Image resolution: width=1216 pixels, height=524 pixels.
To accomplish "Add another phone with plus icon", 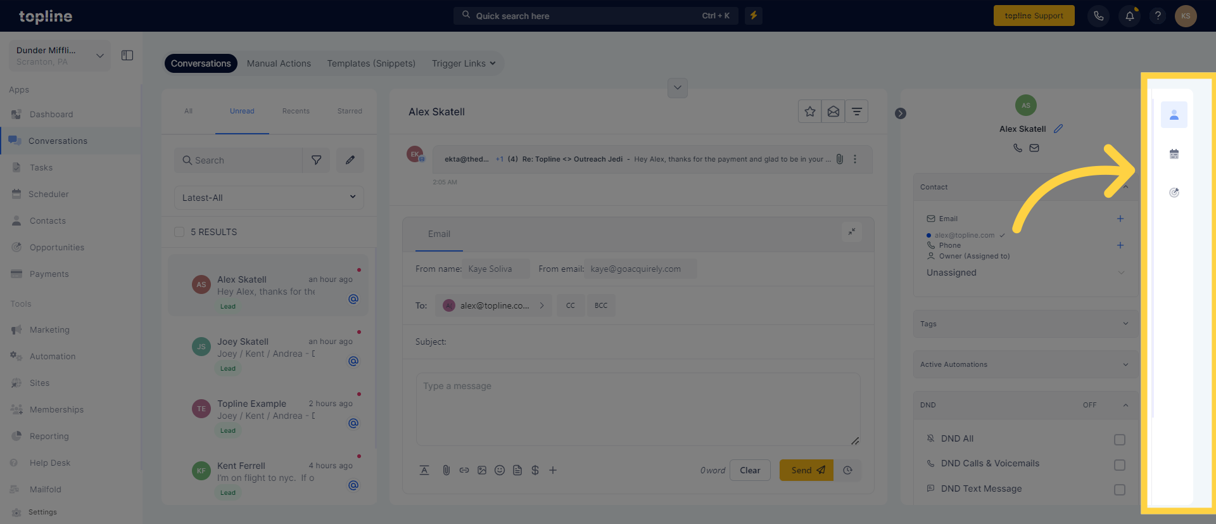I will 1120,245.
